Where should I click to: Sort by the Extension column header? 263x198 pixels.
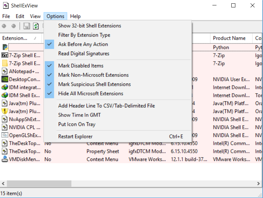click(x=21, y=38)
